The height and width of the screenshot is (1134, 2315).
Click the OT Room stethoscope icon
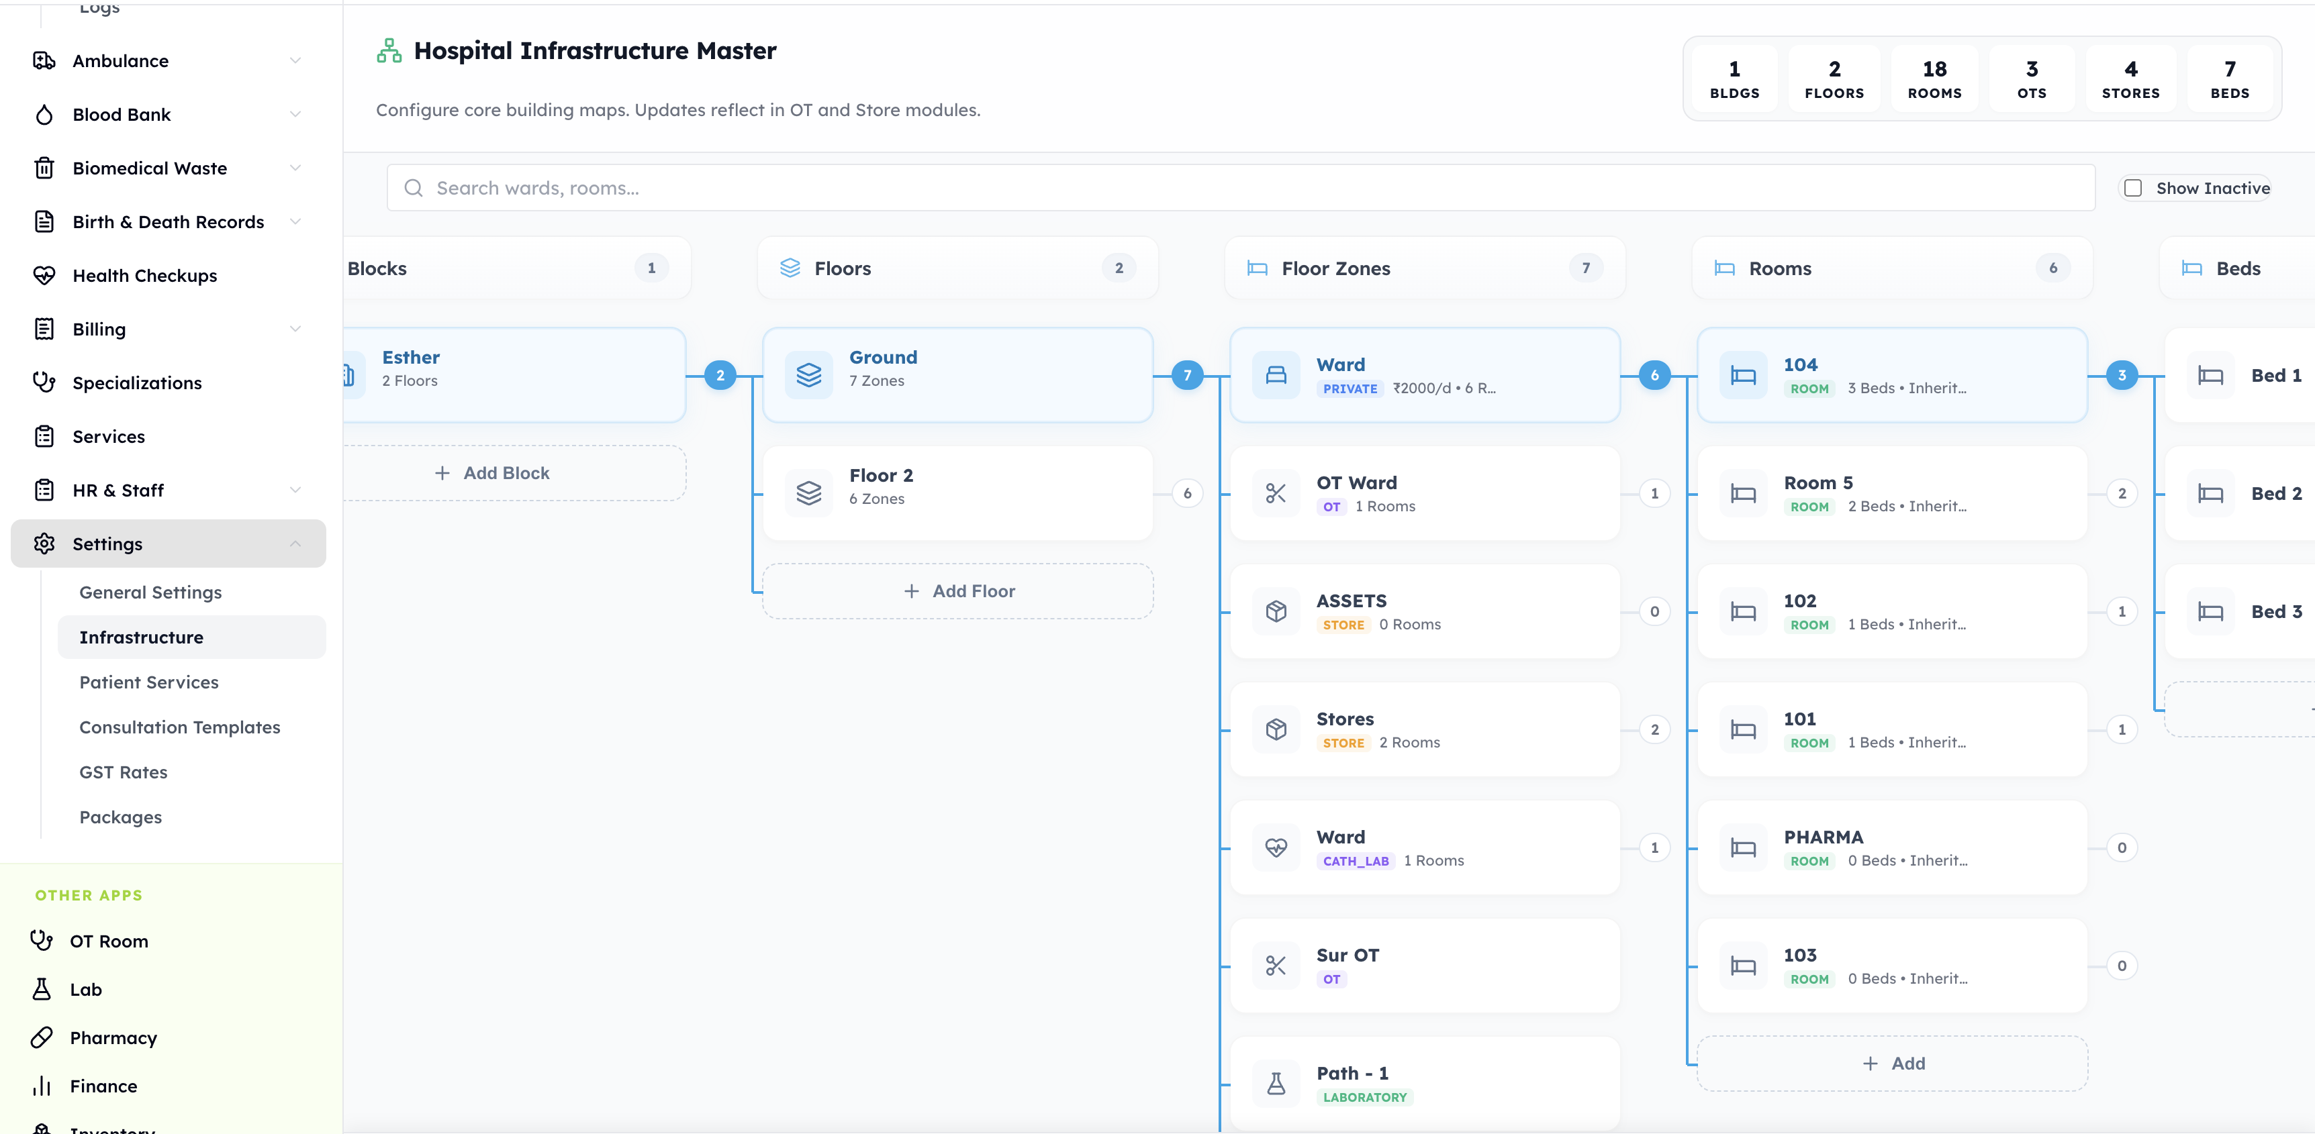[42, 941]
